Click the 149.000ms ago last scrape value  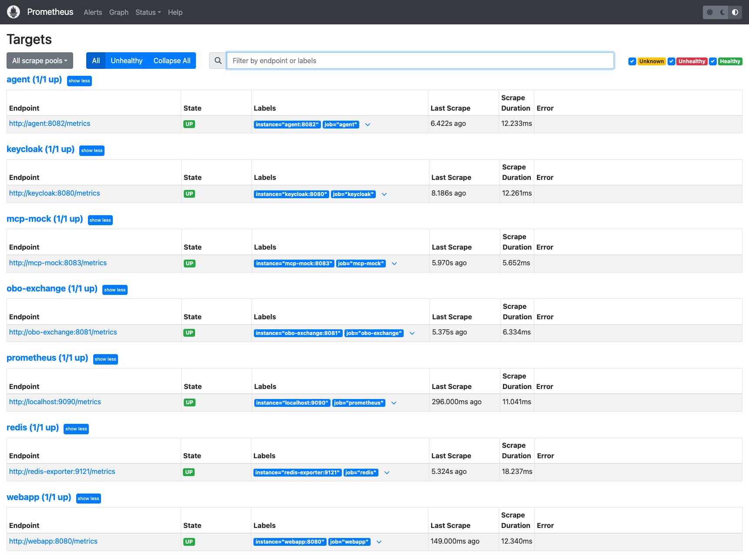[x=455, y=541]
